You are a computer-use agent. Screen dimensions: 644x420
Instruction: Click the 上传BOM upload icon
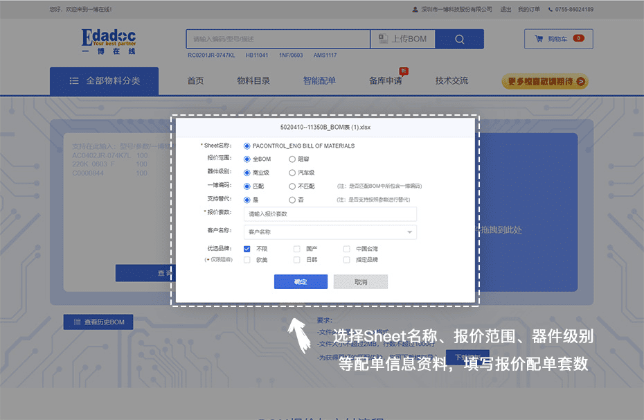[x=383, y=40]
